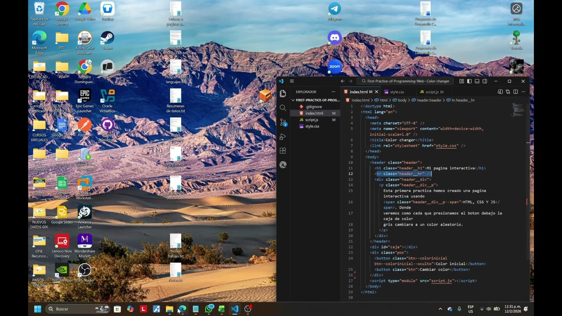Open the VS Code hamburger menu
562x316 pixels.
[292, 81]
